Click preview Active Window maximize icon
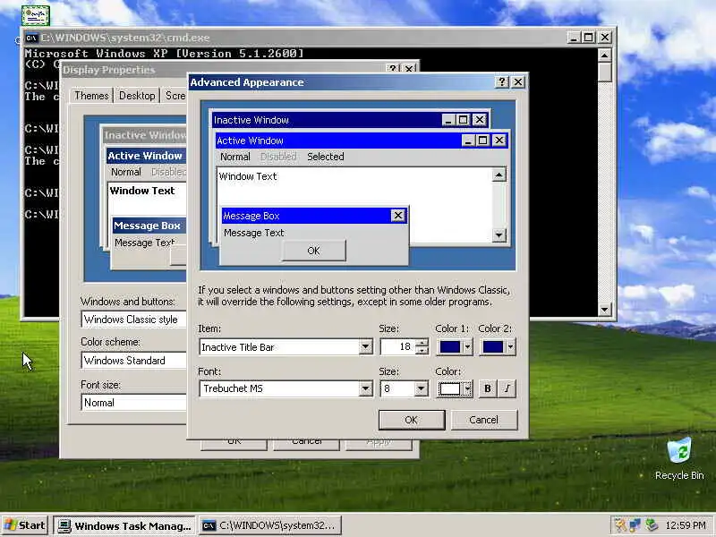716x537 pixels. click(x=483, y=141)
